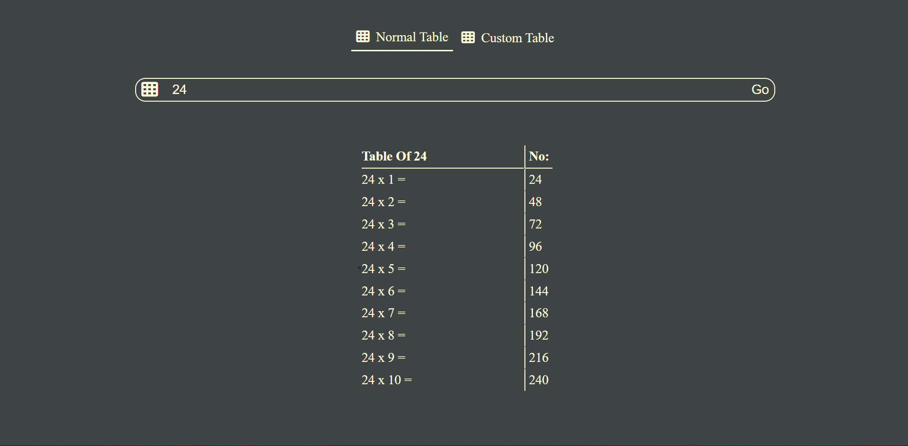The image size is (908, 446).
Task: Click the Table Of 24 header
Action: pyautogui.click(x=394, y=156)
